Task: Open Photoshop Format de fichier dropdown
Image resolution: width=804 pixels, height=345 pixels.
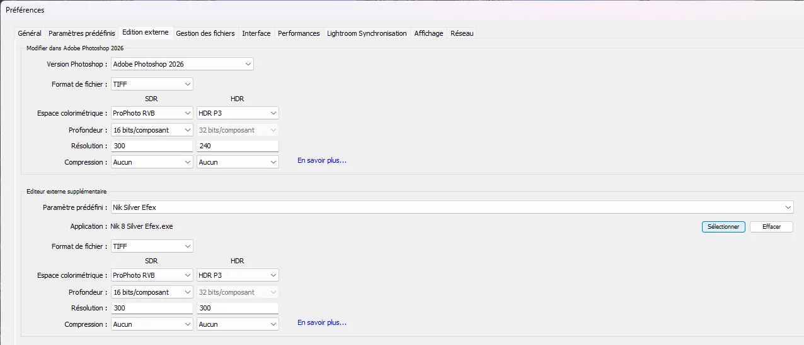Action: [x=152, y=84]
